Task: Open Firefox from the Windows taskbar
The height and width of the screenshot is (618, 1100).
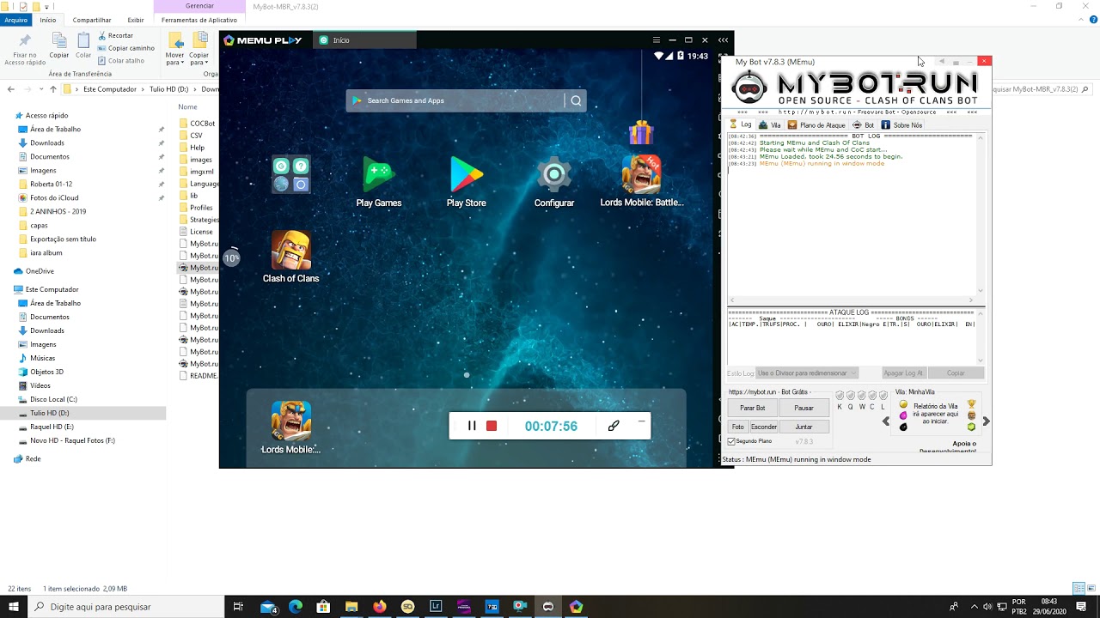Action: [380, 606]
